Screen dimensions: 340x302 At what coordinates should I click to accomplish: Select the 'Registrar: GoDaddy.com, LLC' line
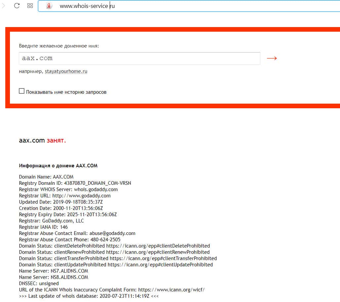click(x=52, y=221)
